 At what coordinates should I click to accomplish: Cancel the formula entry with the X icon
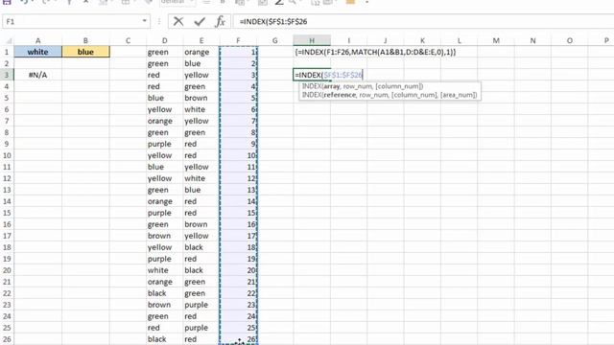(x=178, y=21)
